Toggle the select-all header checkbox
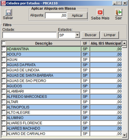 pos(4,43)
